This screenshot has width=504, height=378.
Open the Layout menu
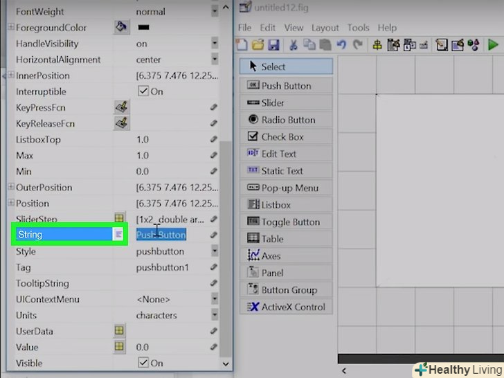click(325, 28)
